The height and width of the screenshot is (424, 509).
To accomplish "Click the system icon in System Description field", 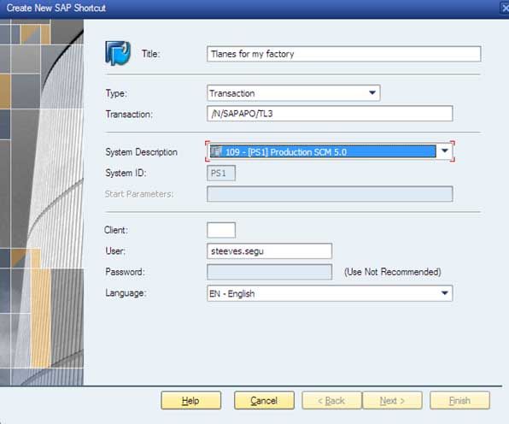I will coord(216,151).
